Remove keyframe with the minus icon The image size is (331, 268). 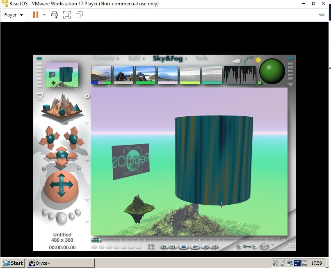click(255, 247)
